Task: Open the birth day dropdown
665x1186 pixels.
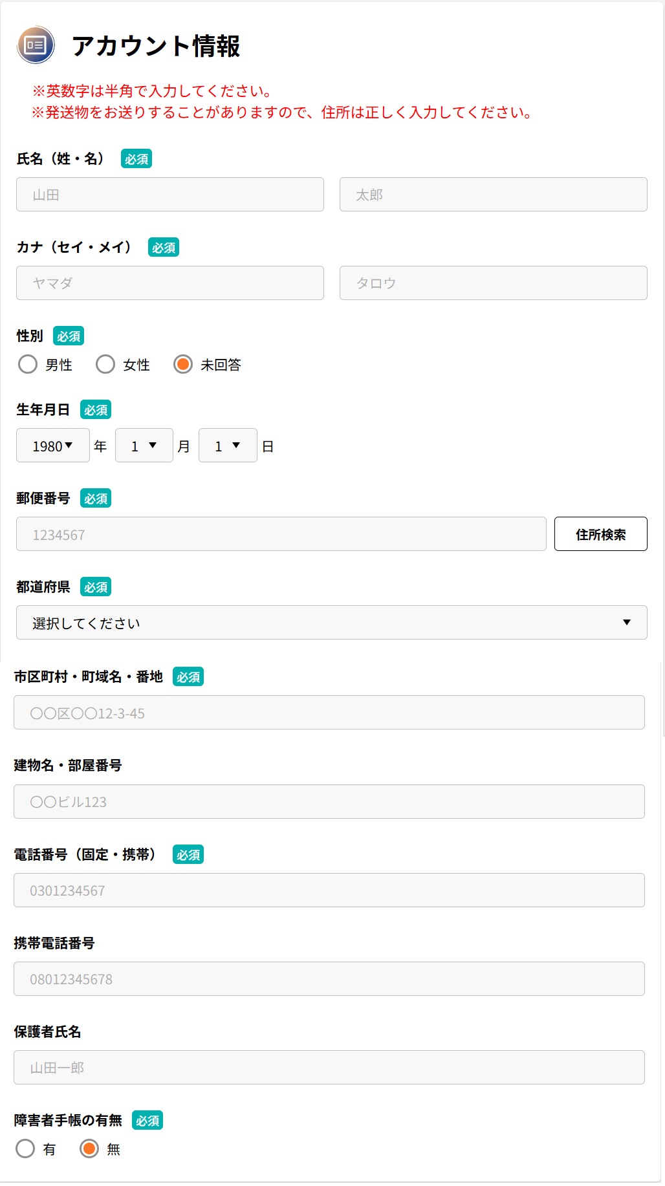Action: 228,446
